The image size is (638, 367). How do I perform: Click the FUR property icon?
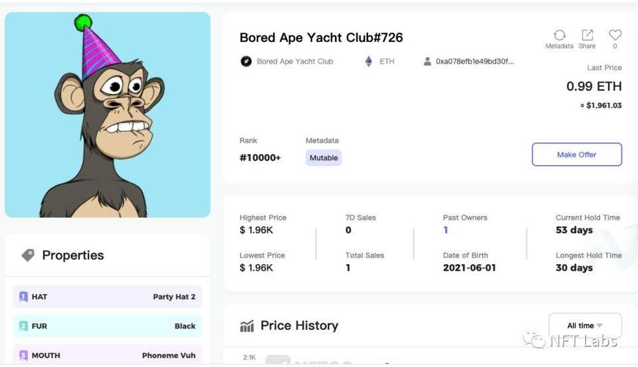pos(24,326)
